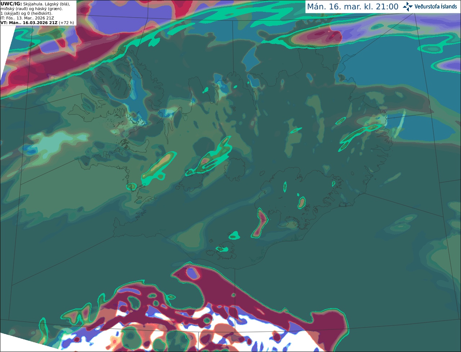The height and width of the screenshot is (352, 461).
Task: Click the Veðurstofa Íslands logo icon
Action: [407, 6]
